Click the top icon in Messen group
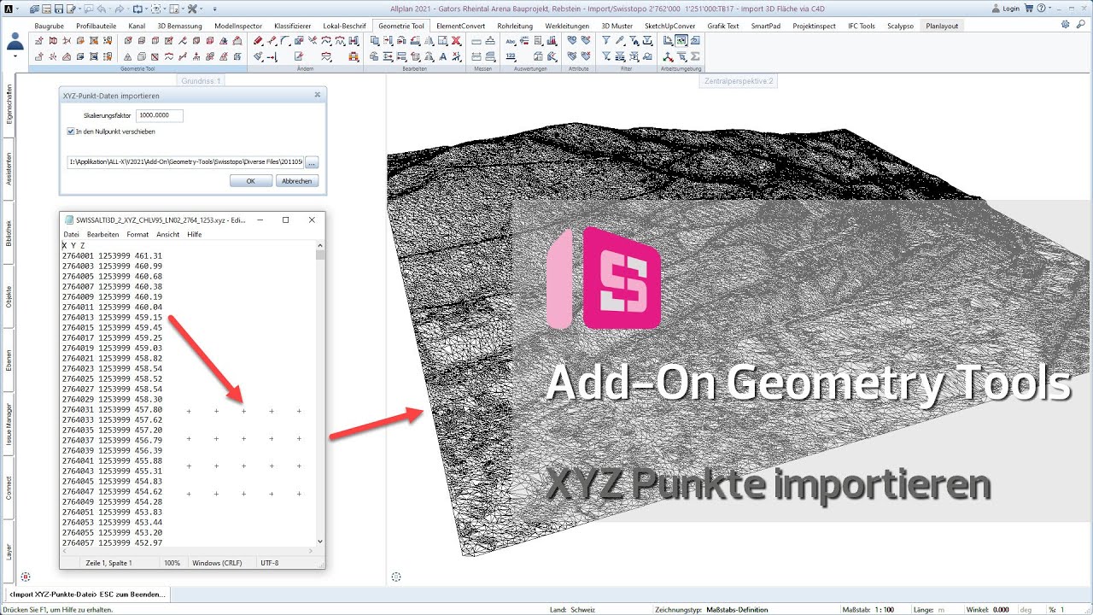This screenshot has height=615, width=1093. (476, 40)
